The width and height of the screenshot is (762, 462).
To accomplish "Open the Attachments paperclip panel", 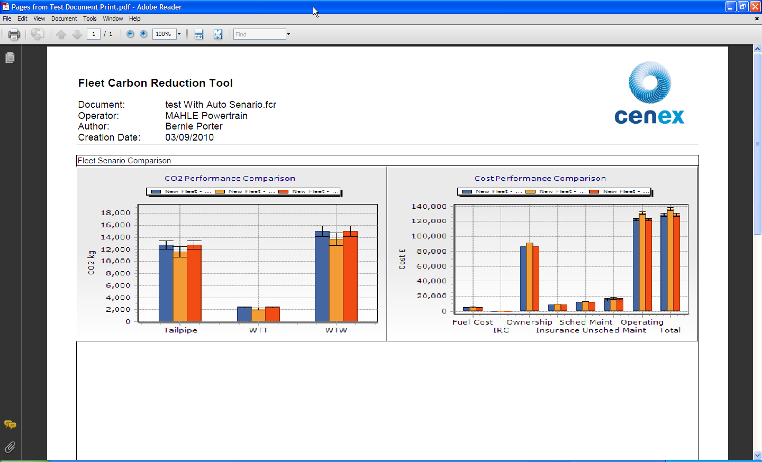I will (x=10, y=447).
